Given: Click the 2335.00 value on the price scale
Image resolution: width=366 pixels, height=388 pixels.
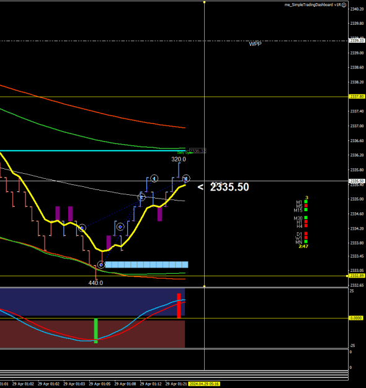Looking at the screenshot, I should pyautogui.click(x=357, y=199).
